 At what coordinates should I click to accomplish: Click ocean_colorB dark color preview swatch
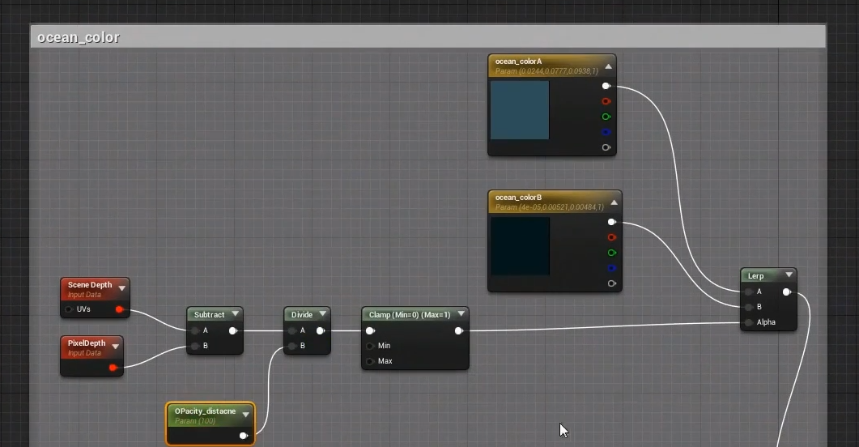(x=519, y=246)
